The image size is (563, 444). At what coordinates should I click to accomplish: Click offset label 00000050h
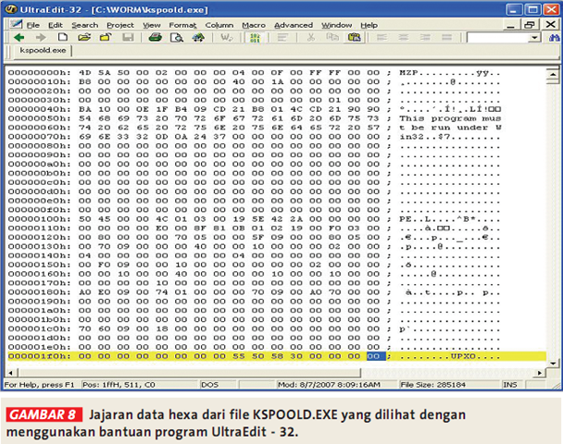tap(39, 118)
